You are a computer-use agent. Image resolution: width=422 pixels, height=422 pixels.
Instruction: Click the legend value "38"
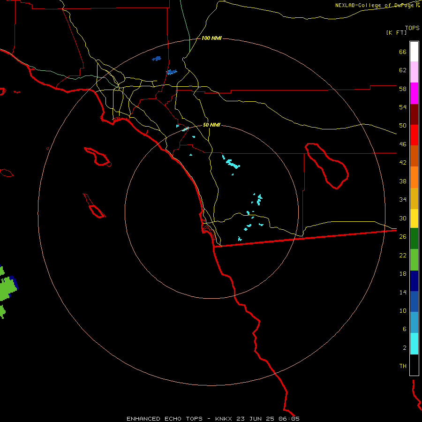403,181
